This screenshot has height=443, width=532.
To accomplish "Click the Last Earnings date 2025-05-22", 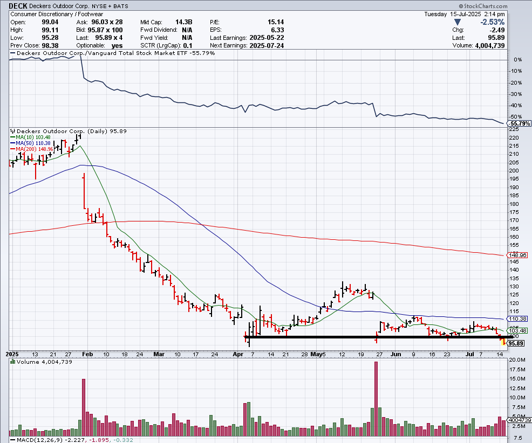I will pyautogui.click(x=267, y=38).
